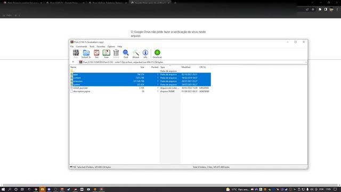Open the highlighted File Explorer taskbar icon

click(x=42, y=189)
